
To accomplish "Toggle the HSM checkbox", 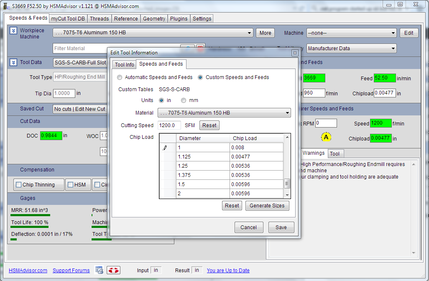I will click(71, 185).
